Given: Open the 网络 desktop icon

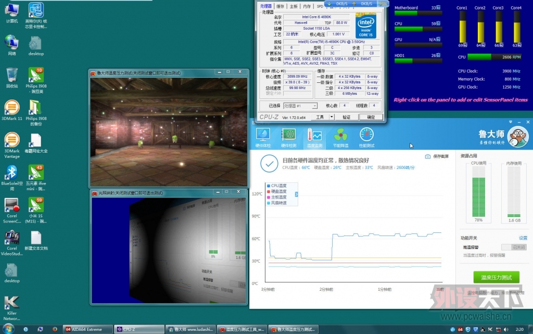Looking at the screenshot, I should [12, 45].
